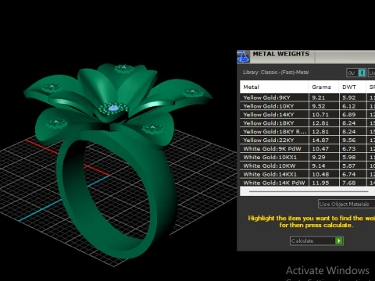
Task: Click the METAL WEIGHTS panel title
Action: 281,54
